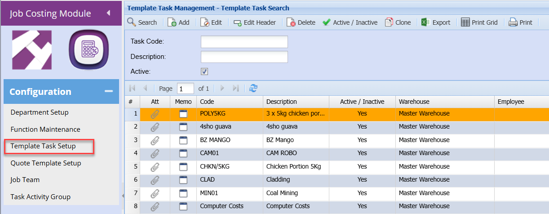Toggle the Active checkbox filter

click(x=204, y=71)
